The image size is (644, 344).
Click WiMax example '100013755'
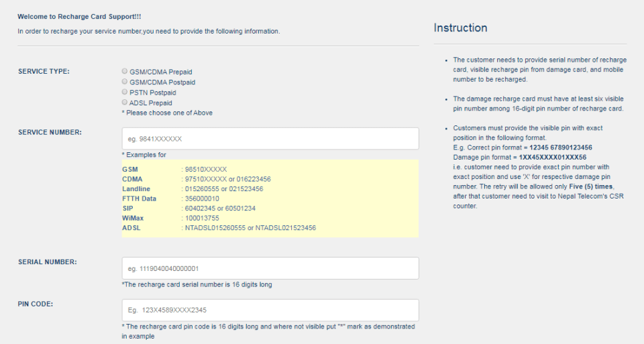click(x=202, y=219)
